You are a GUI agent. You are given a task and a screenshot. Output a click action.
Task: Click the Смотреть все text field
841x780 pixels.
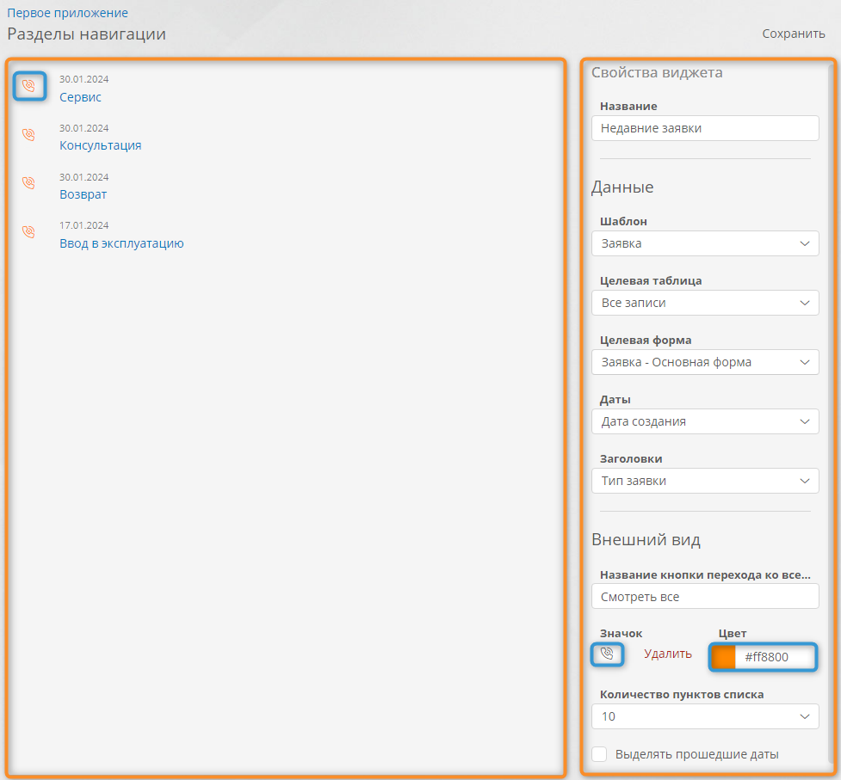click(x=705, y=596)
